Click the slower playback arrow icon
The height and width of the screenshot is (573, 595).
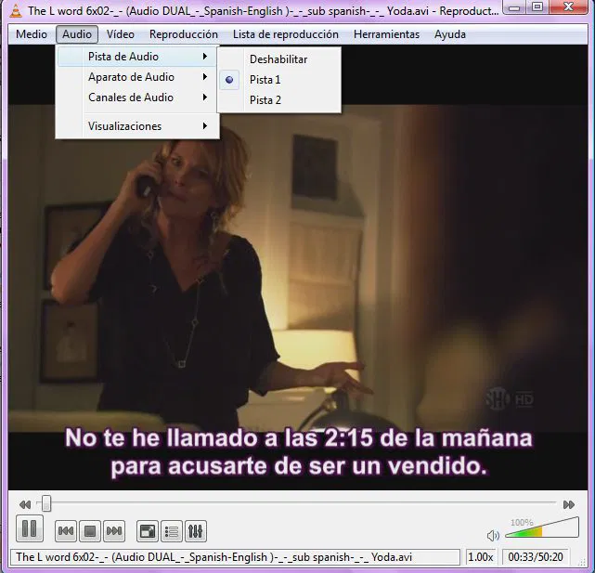pos(25,504)
